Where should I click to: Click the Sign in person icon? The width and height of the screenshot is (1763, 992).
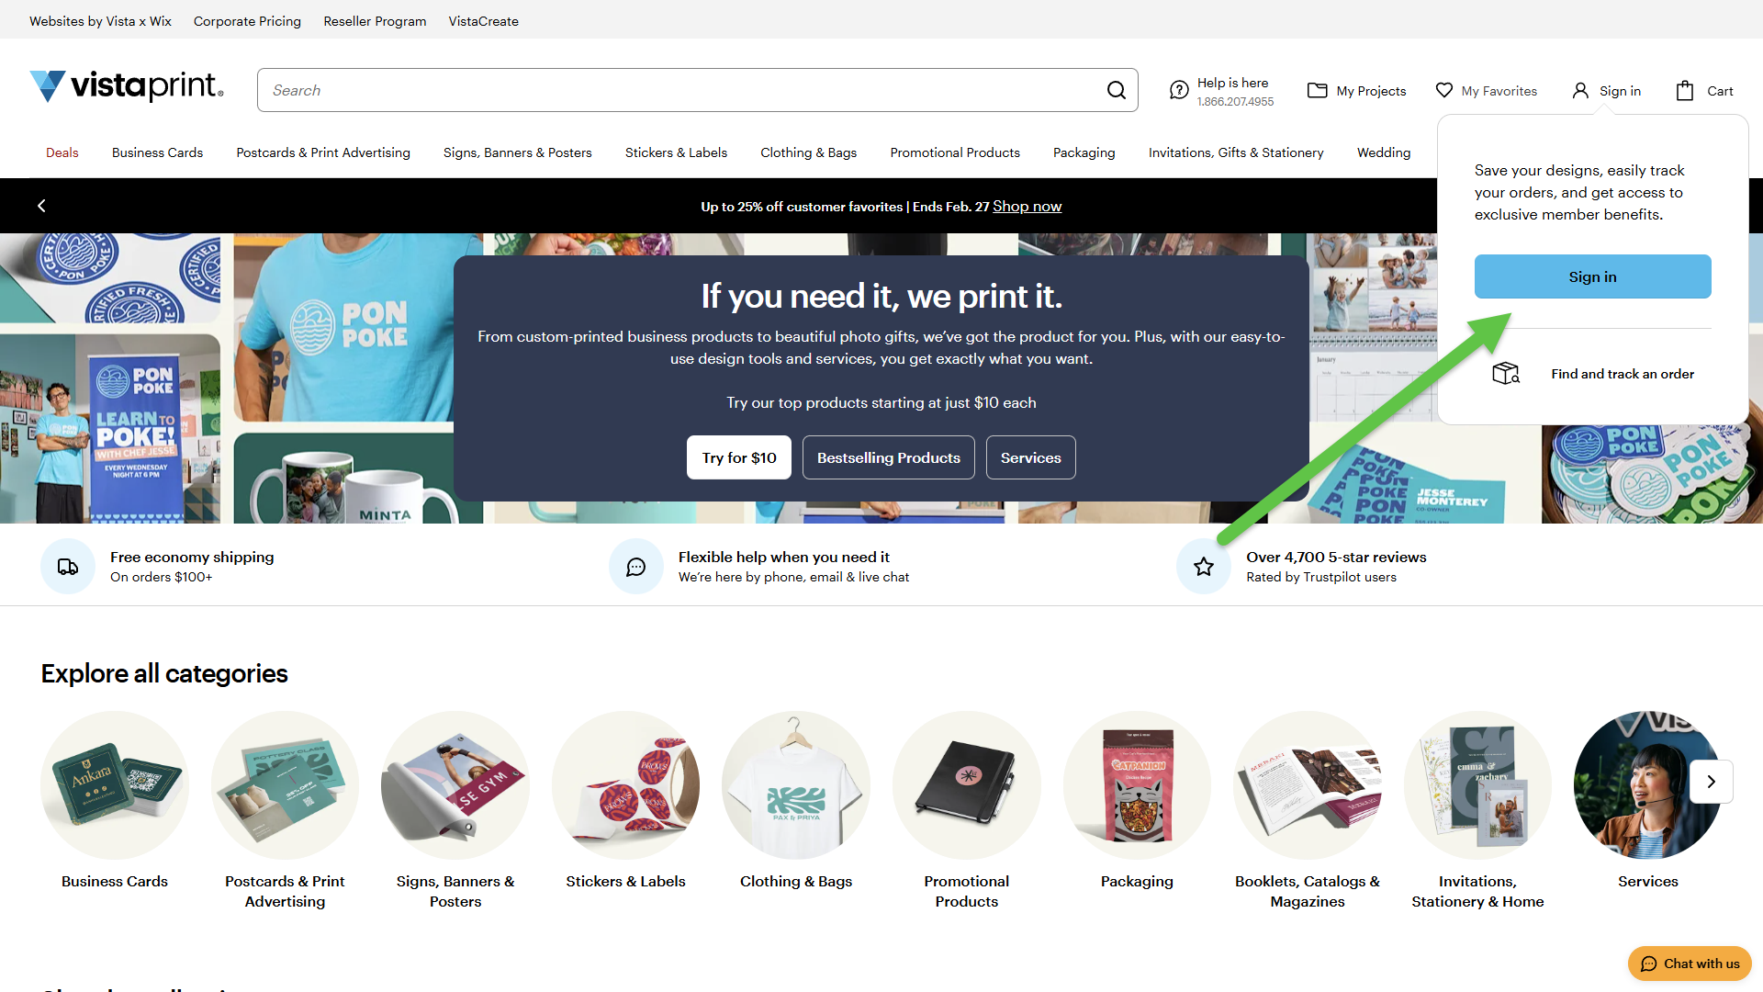[x=1580, y=90]
